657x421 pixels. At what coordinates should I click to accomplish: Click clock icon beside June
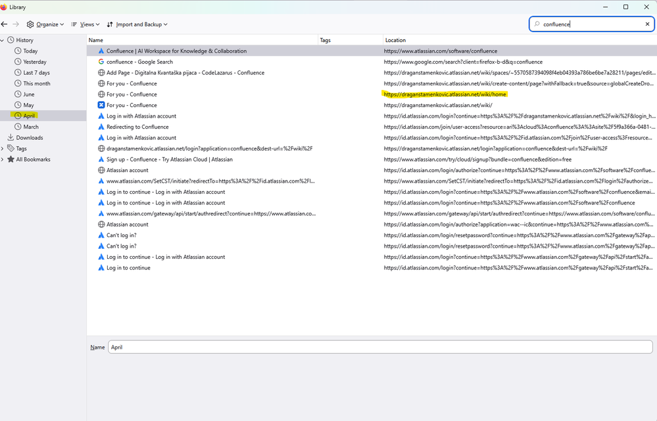[18, 95]
